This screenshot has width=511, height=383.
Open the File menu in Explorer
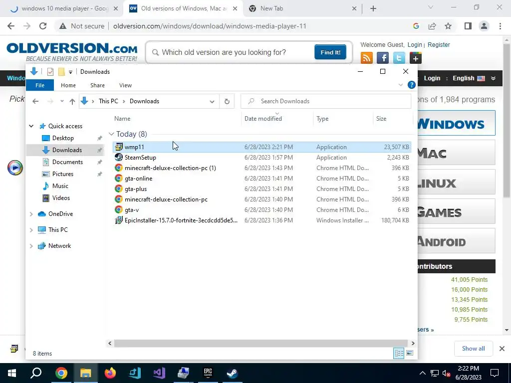[x=40, y=85]
